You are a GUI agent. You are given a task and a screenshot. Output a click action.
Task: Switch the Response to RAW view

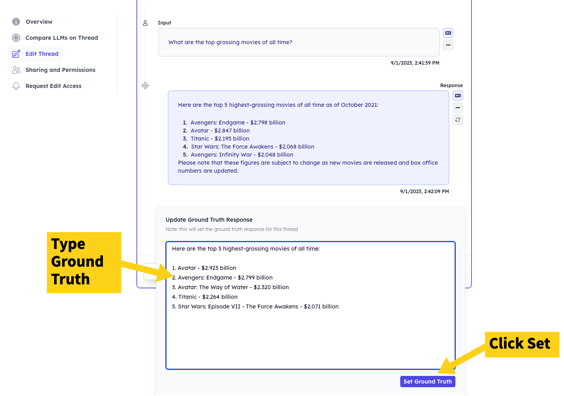coord(457,108)
